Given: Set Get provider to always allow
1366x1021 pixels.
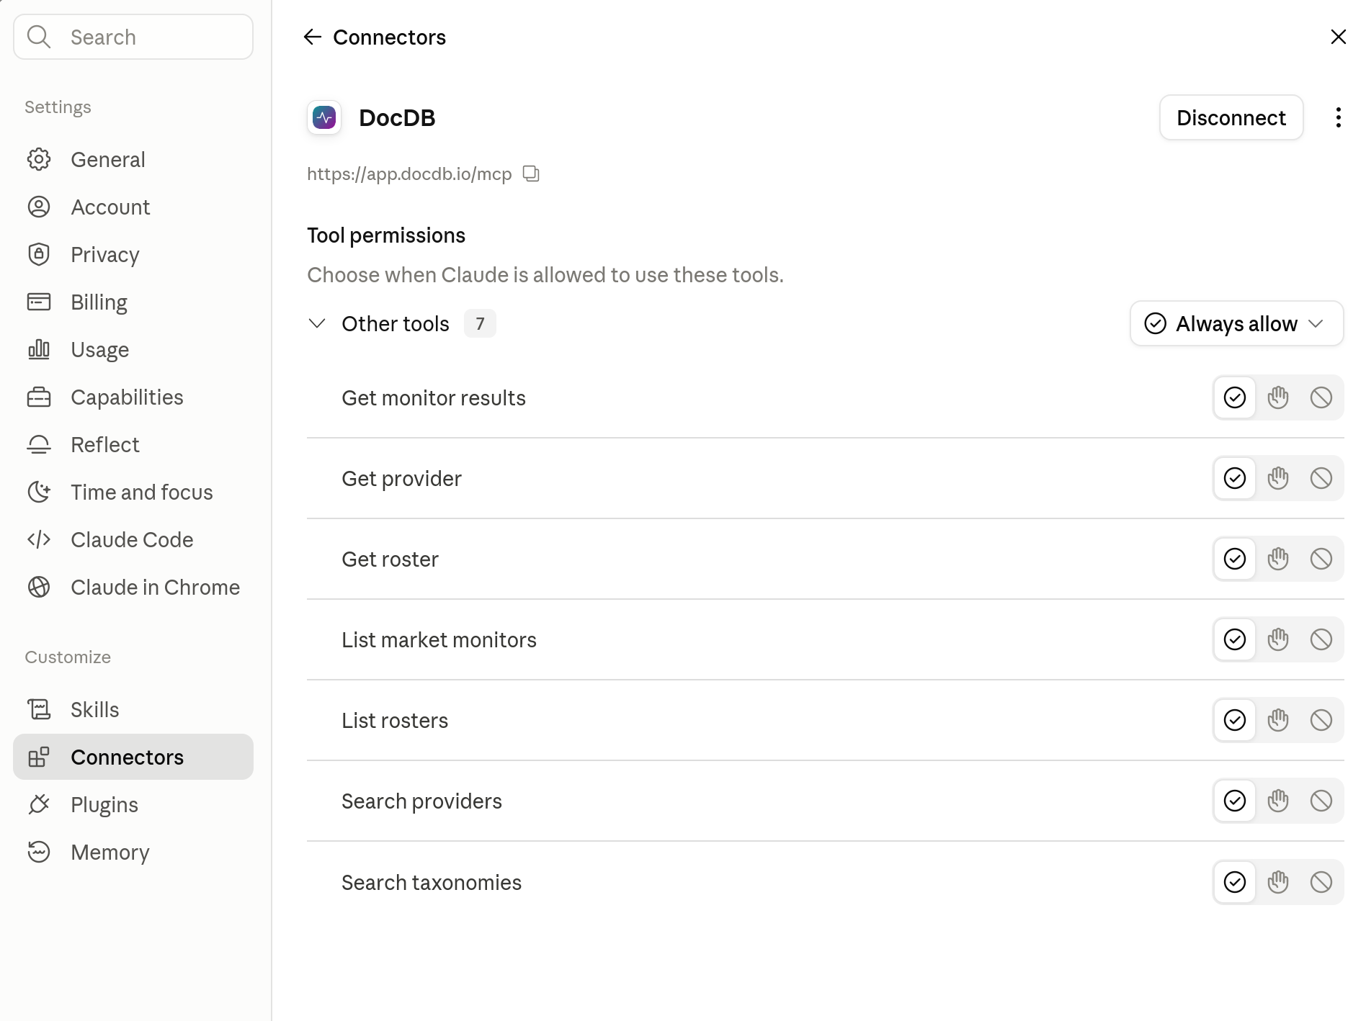Looking at the screenshot, I should click(x=1235, y=478).
